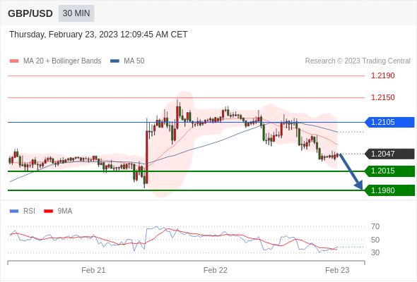Click the blue 1.2105 pivot price tag
Image resolution: width=417 pixels, height=282 pixels.
point(389,122)
